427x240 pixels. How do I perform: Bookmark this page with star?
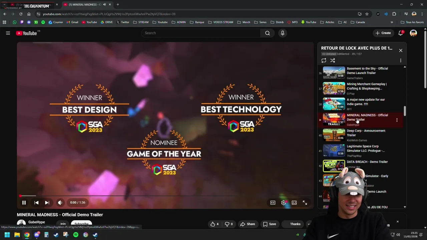point(367,14)
